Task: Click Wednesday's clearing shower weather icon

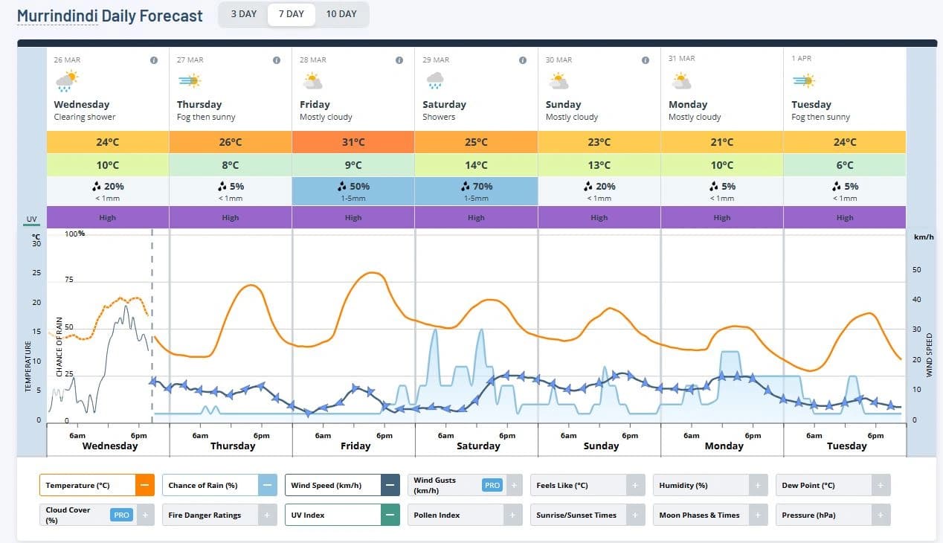Action: [66, 80]
